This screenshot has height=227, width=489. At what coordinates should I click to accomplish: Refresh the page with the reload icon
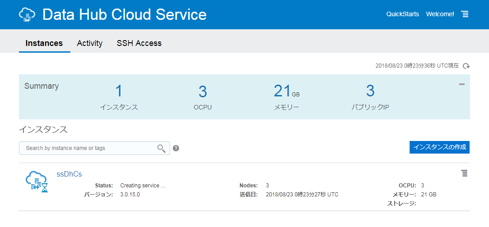click(466, 66)
